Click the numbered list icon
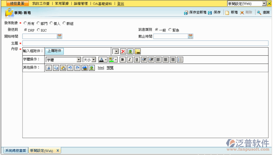This screenshot has width=273, height=155. pos(180,60)
